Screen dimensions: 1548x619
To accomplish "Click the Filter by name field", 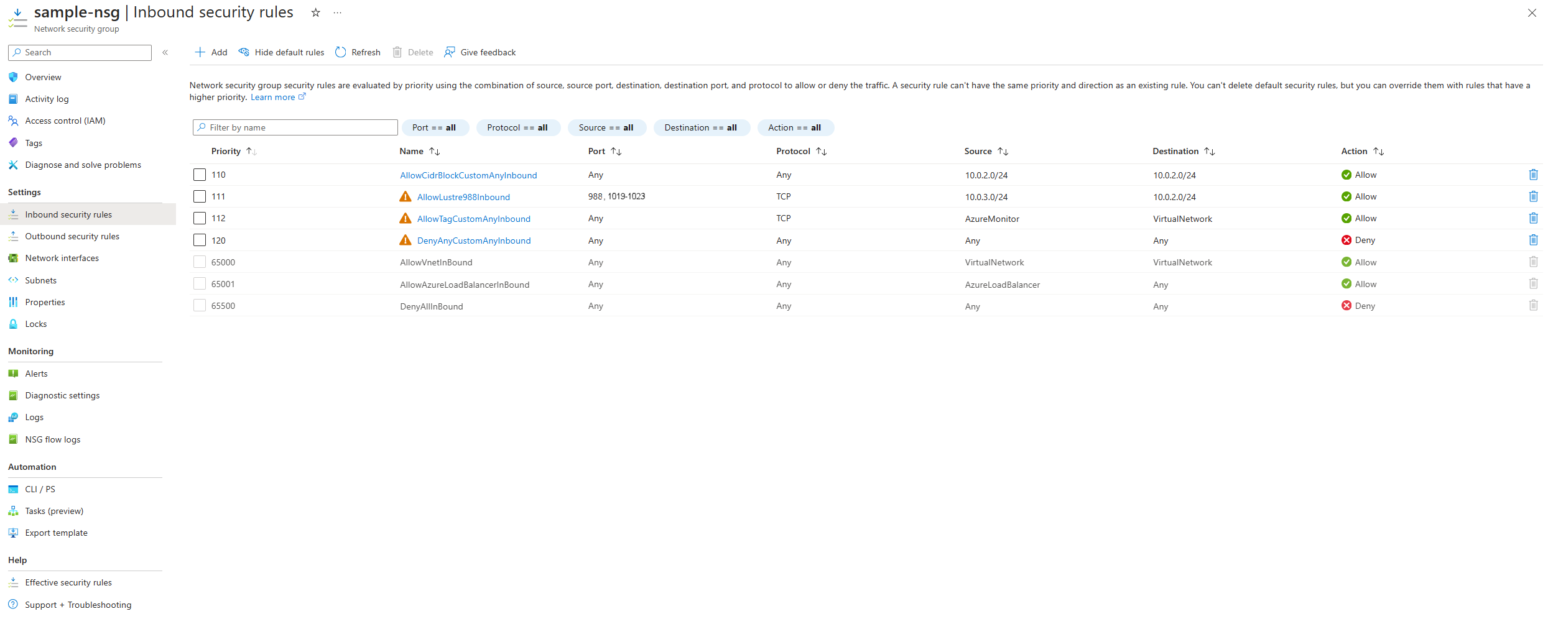I will click(x=295, y=127).
